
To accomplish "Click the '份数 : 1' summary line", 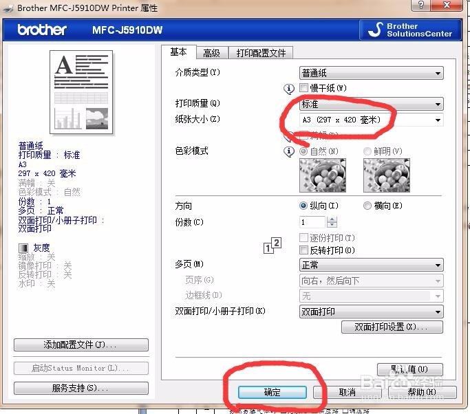I will pyautogui.click(x=34, y=201).
